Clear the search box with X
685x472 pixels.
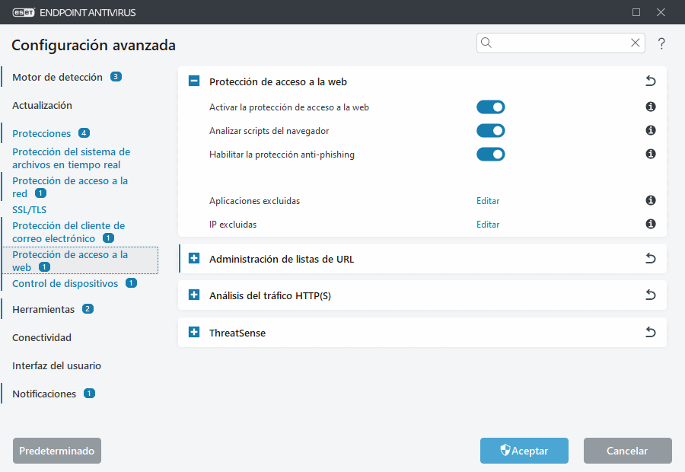tap(636, 43)
